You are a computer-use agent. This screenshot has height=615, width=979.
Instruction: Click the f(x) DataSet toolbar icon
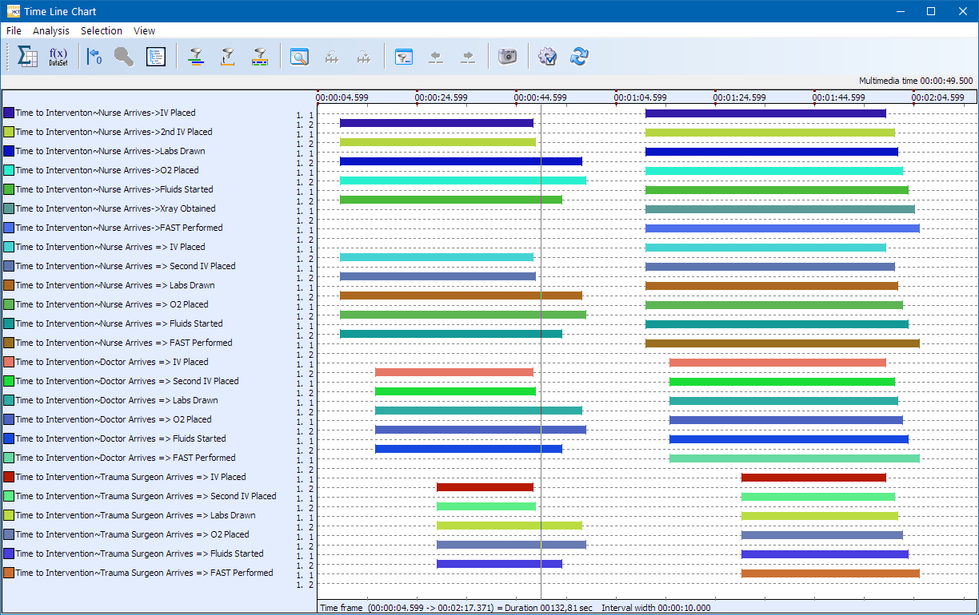coord(58,57)
